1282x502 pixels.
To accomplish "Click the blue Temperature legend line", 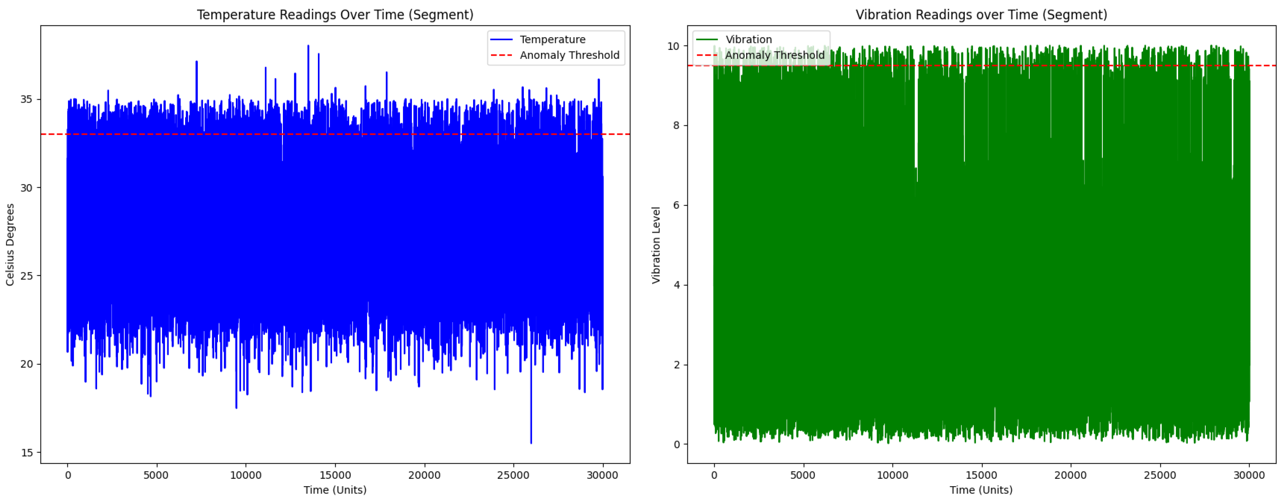I will point(501,39).
